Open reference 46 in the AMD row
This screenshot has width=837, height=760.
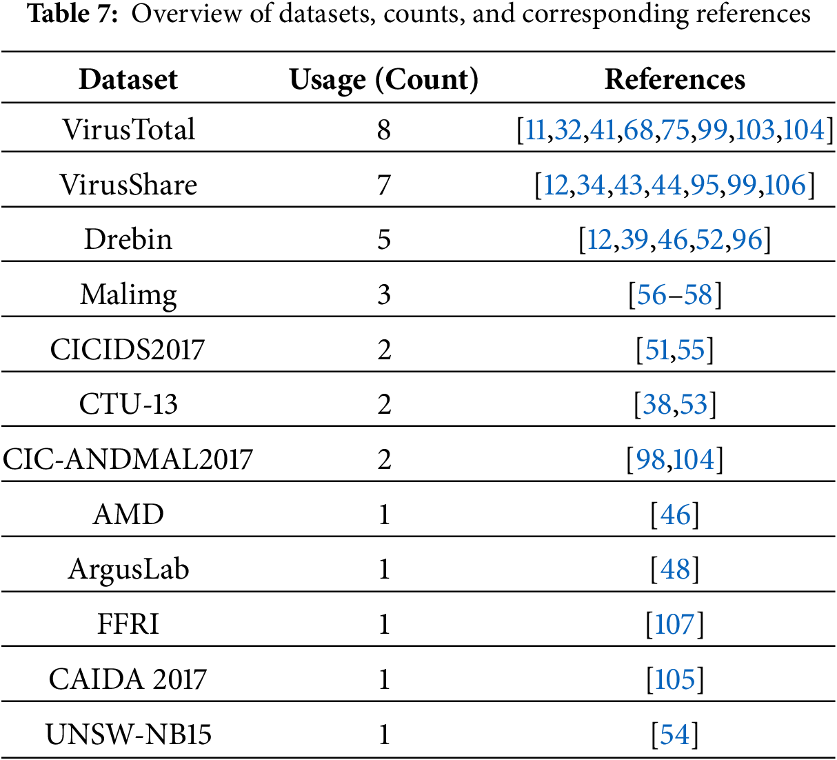pyautogui.click(x=675, y=514)
